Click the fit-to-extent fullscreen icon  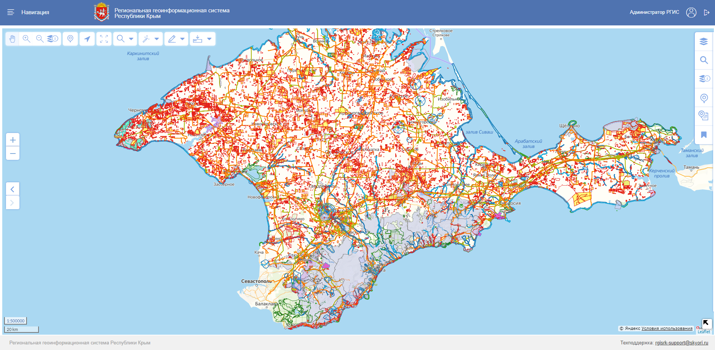[104, 39]
